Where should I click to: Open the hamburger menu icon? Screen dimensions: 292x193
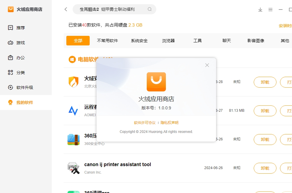270,10
